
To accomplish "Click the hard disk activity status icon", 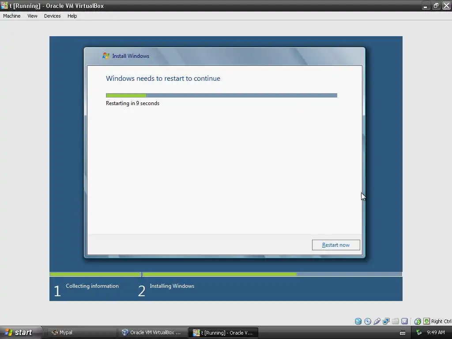I will (x=358, y=321).
